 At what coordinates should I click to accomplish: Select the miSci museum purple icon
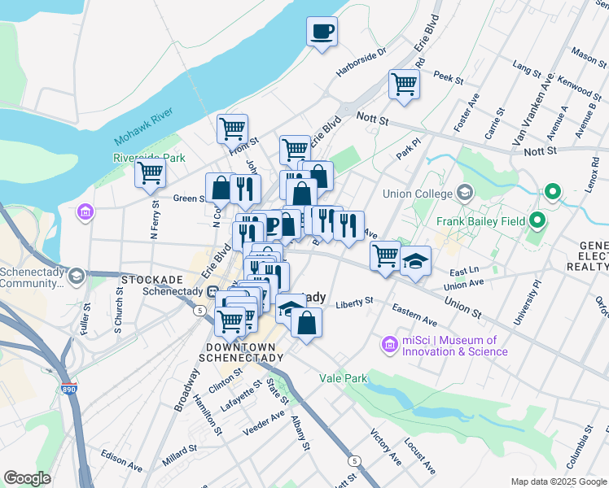[389, 345]
